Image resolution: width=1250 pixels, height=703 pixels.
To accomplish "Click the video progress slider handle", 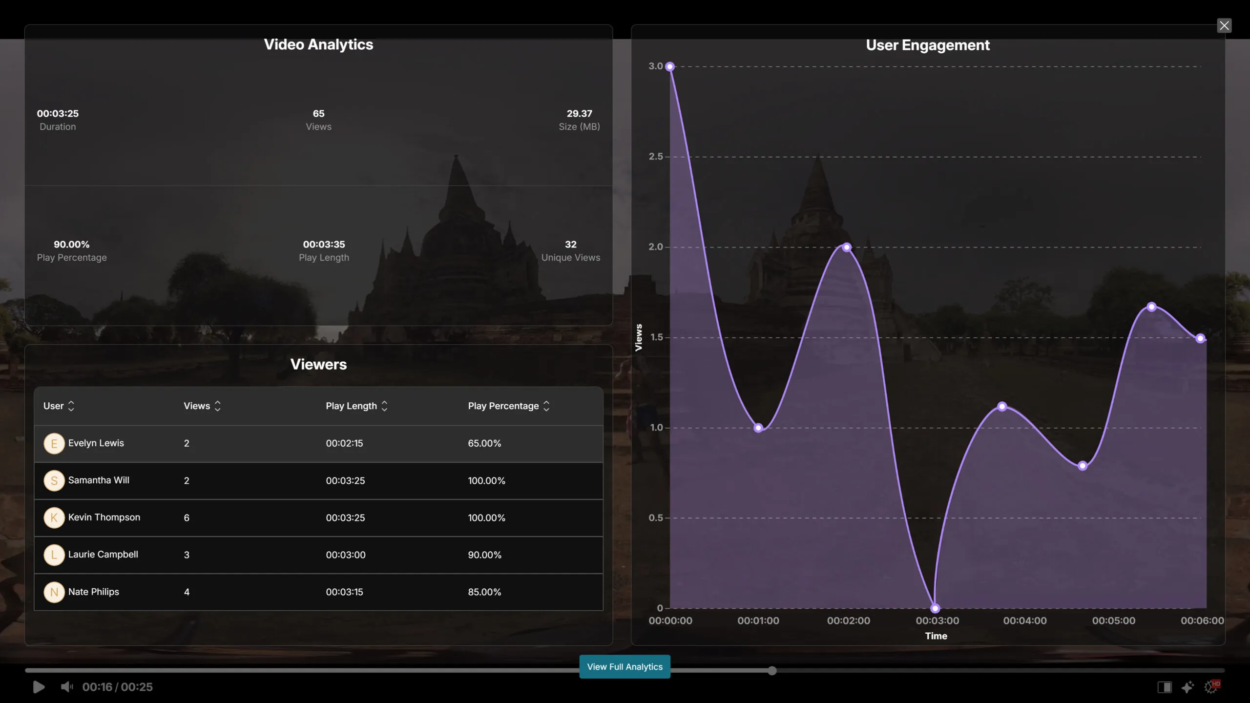I will tap(772, 670).
